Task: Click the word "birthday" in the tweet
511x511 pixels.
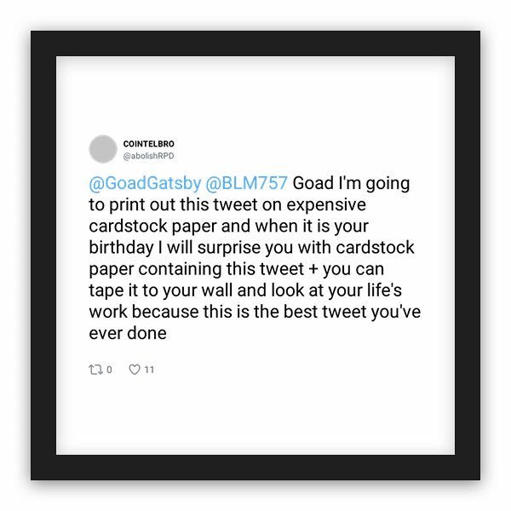Action: coord(121,248)
